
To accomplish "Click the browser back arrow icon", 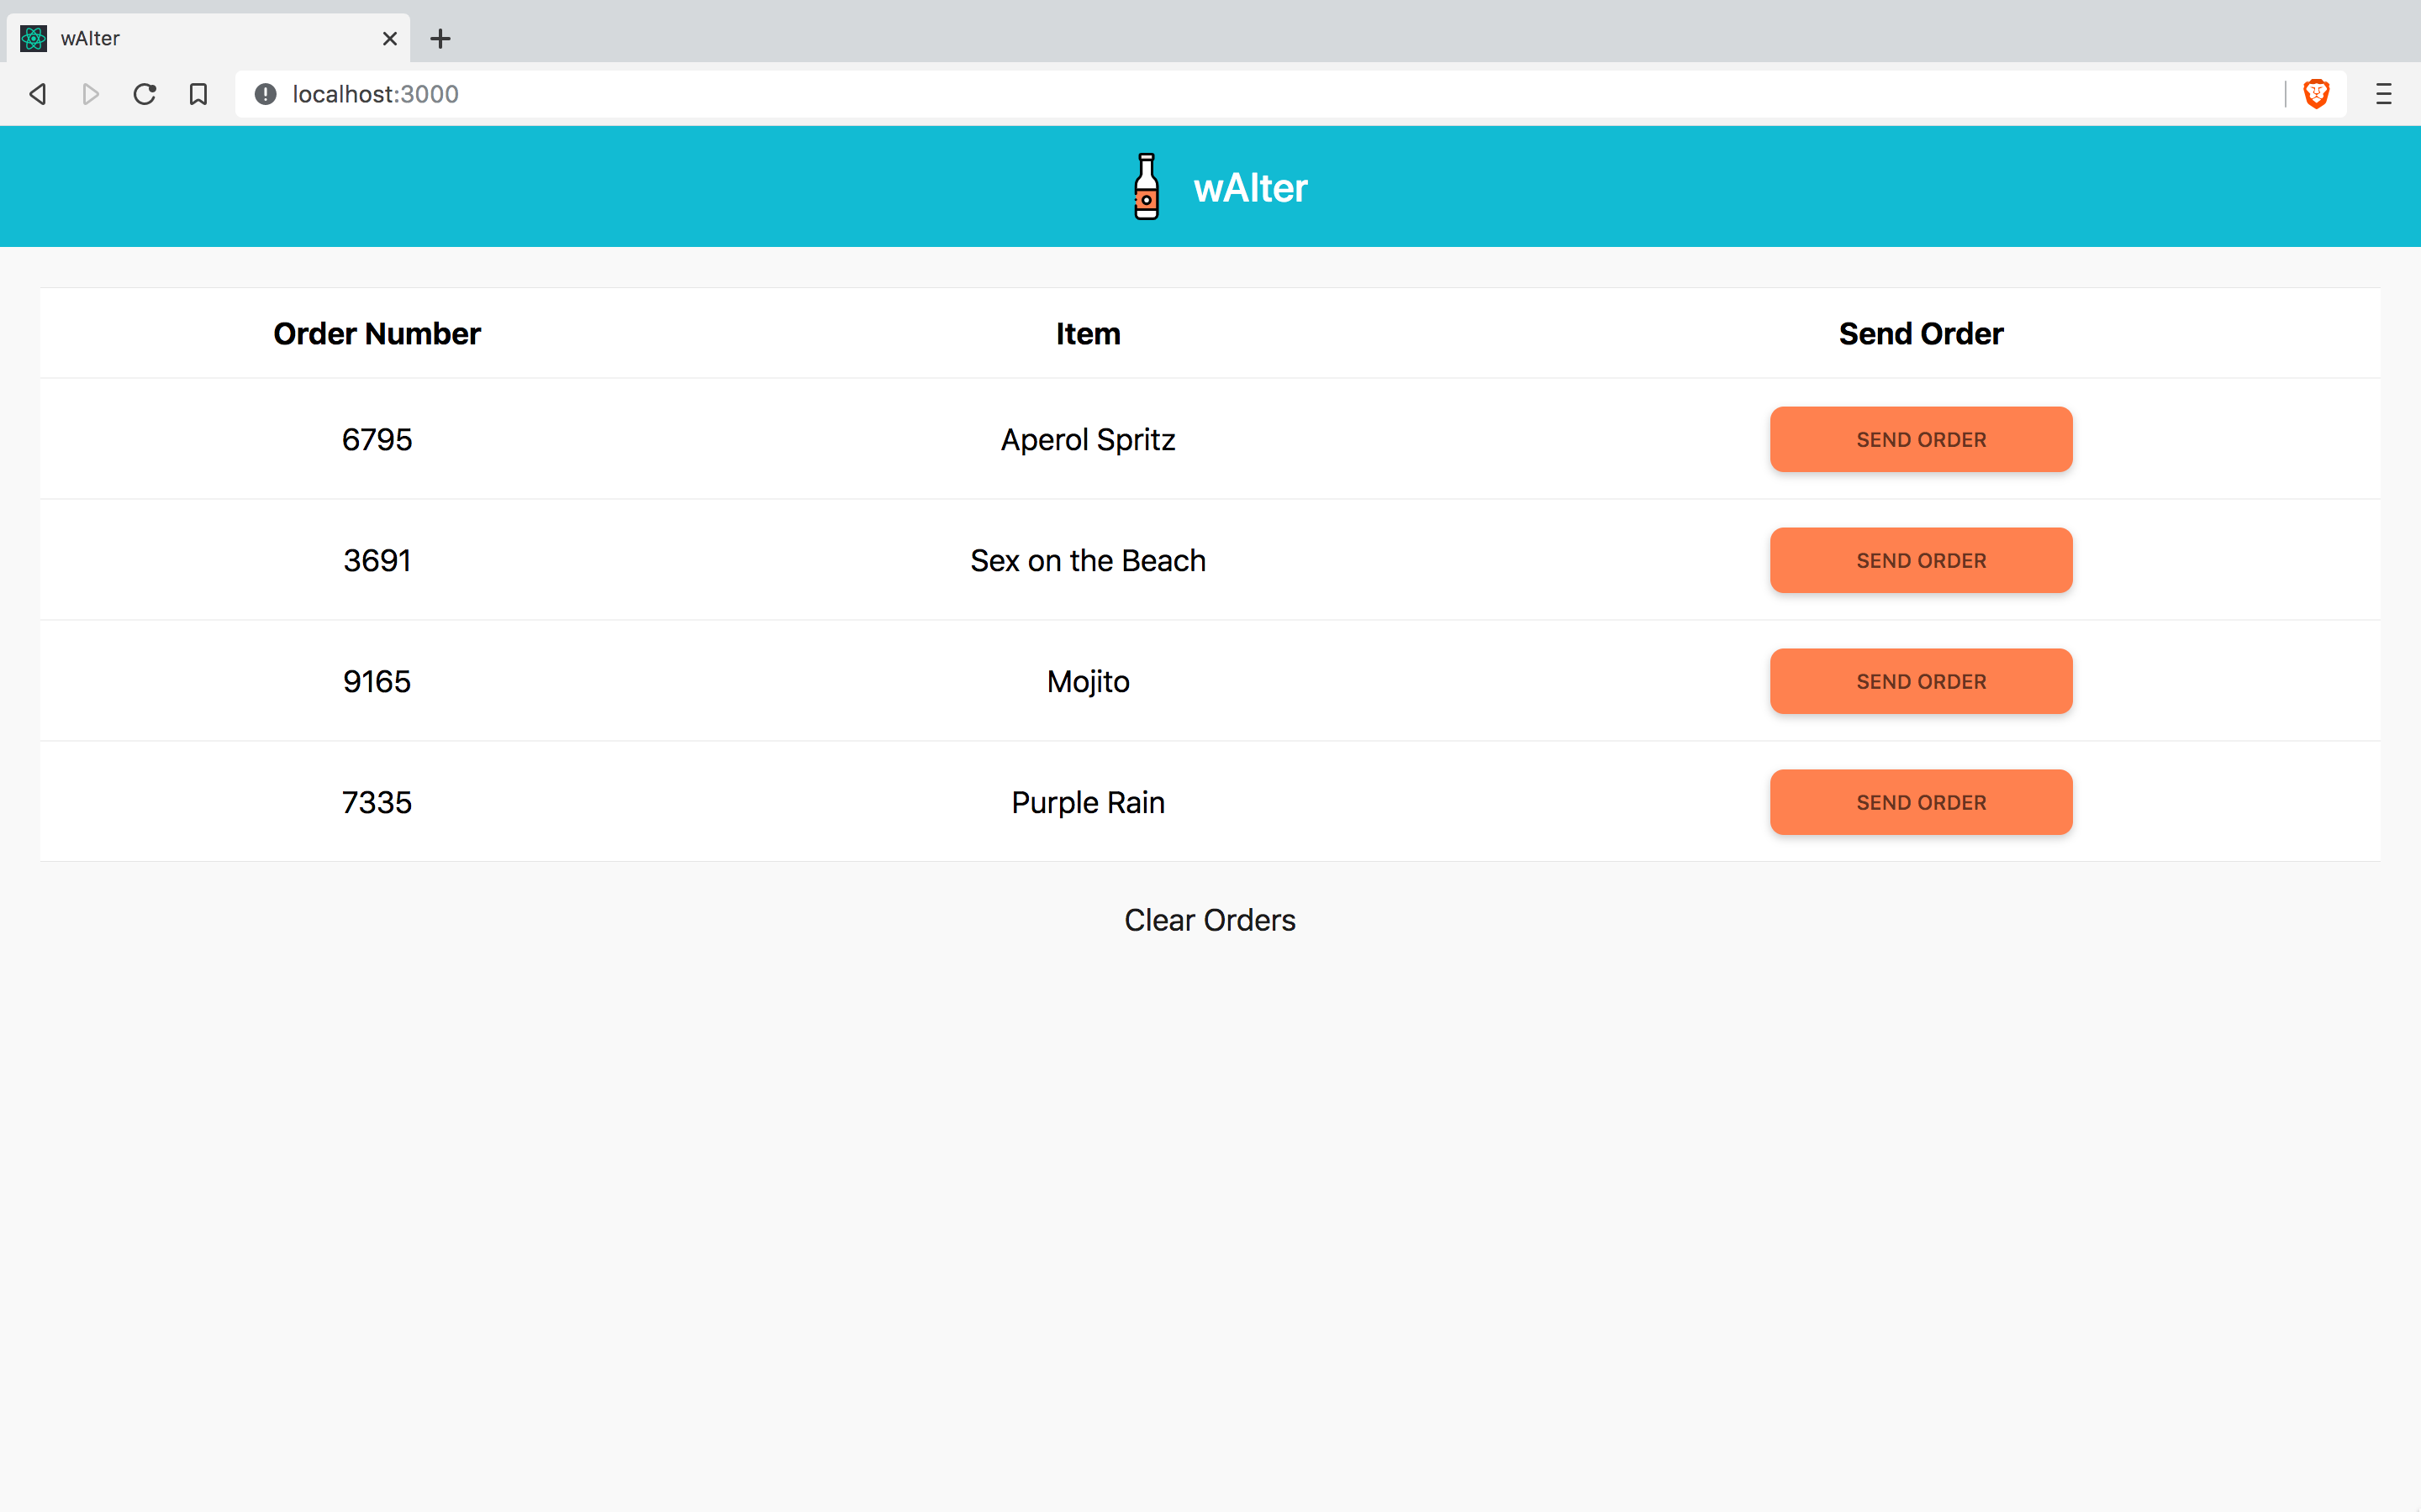I will (x=38, y=94).
